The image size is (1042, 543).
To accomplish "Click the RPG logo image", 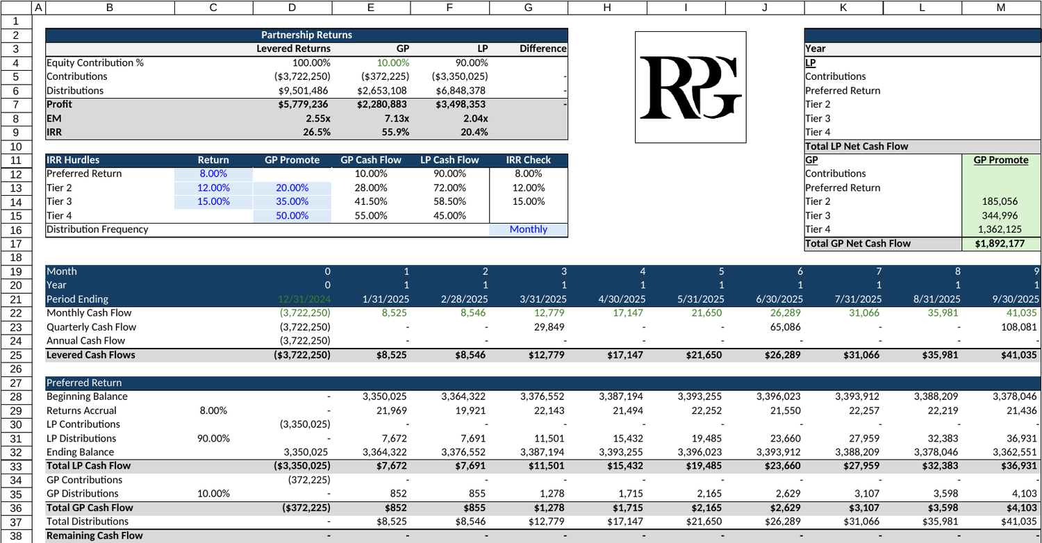I will (690, 87).
